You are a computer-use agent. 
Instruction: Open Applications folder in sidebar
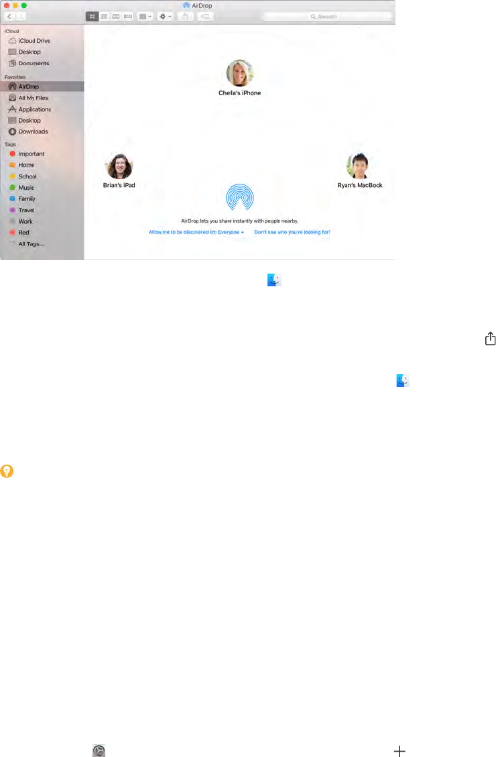tap(29, 109)
